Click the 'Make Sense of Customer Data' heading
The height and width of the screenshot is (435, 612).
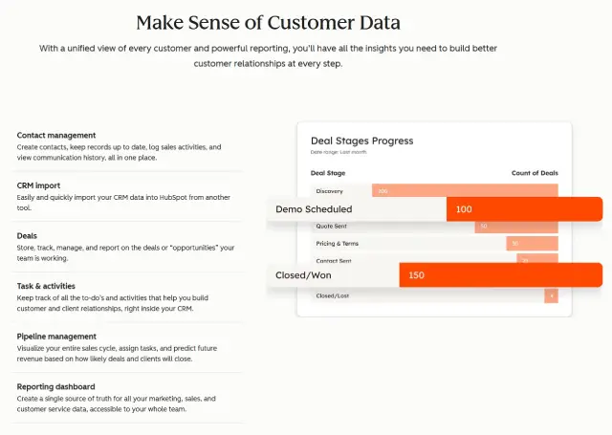pos(268,22)
